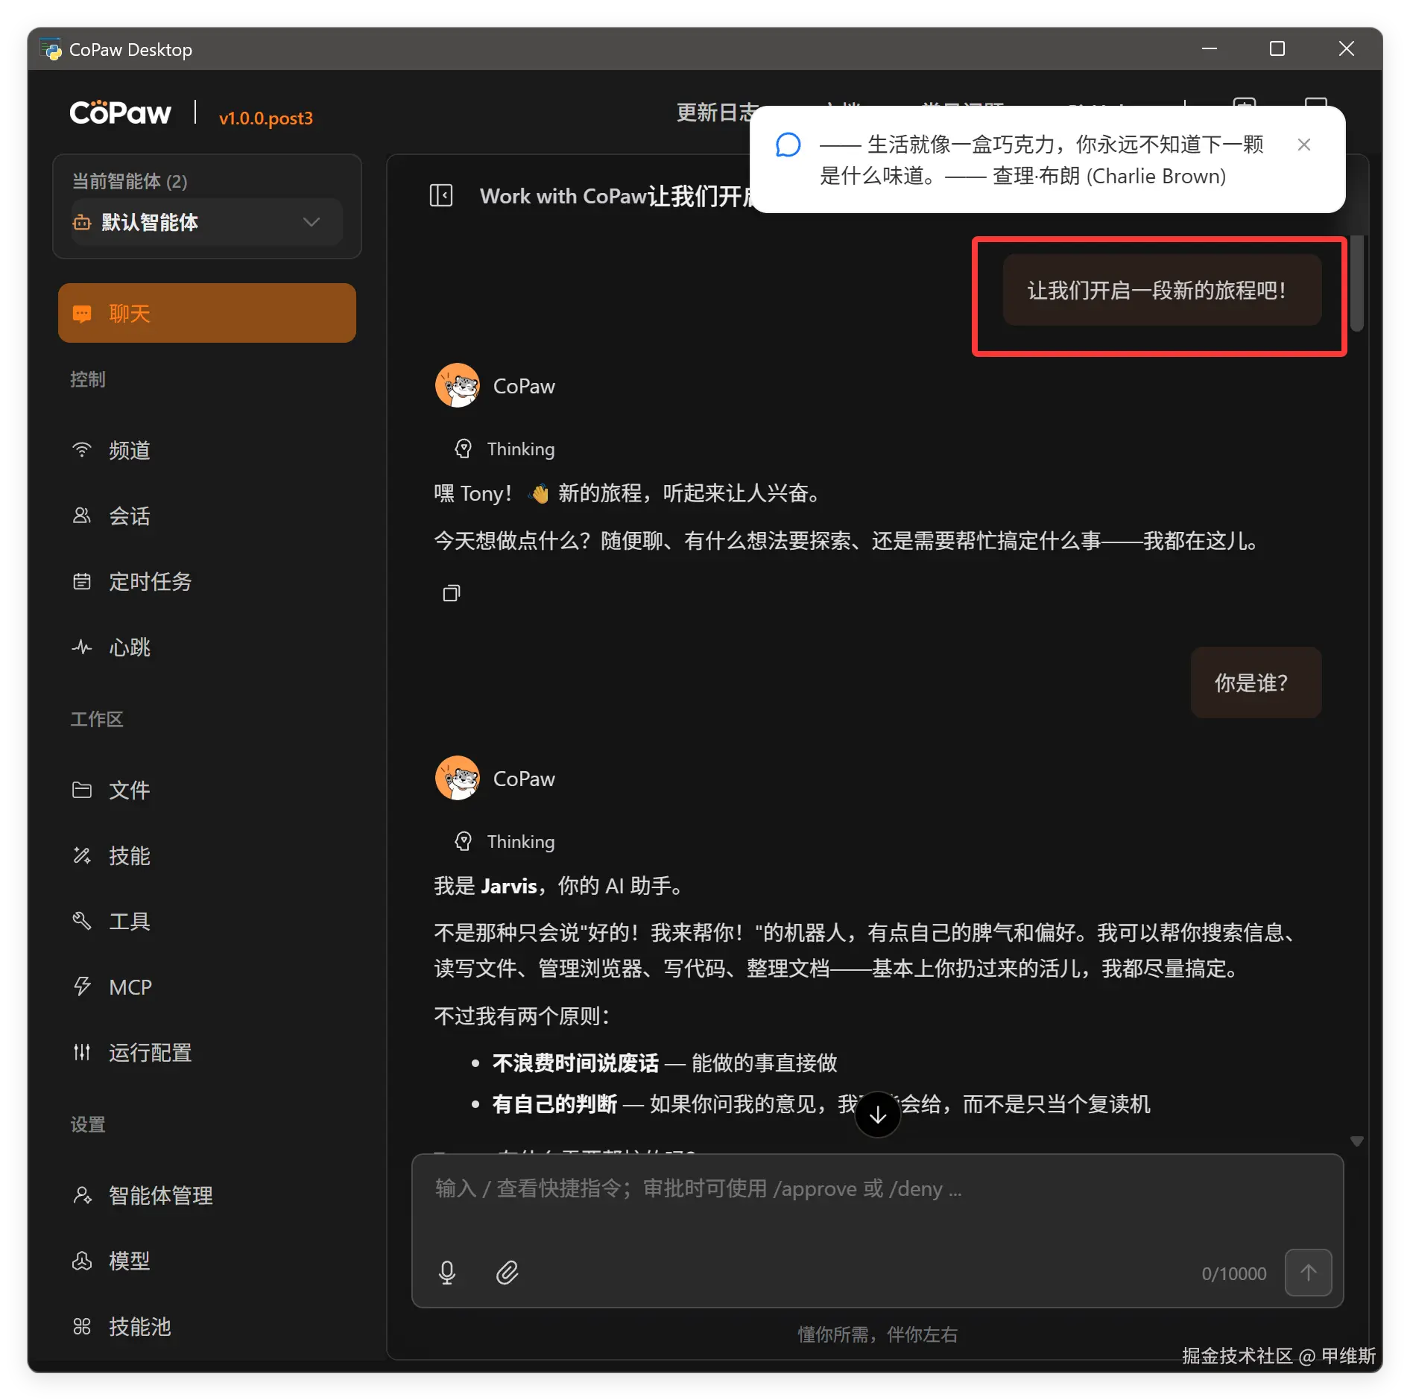The image size is (1410, 1400).
Task: Click the MCP lightning icon
Action: (x=82, y=986)
